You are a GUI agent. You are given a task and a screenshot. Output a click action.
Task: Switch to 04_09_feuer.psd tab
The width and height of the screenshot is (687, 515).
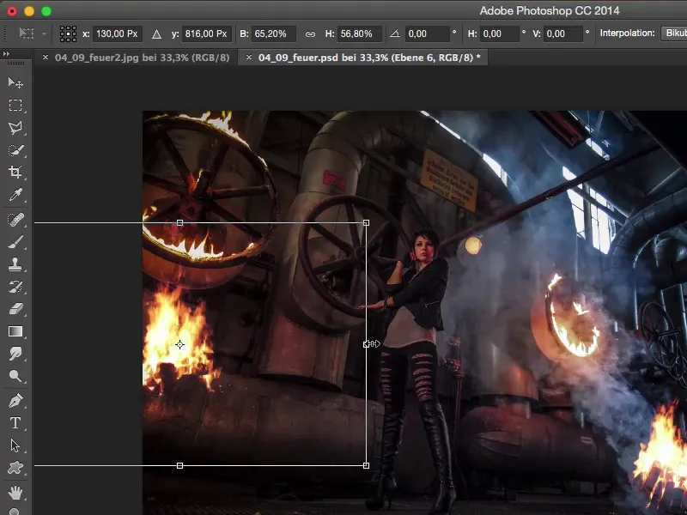369,58
